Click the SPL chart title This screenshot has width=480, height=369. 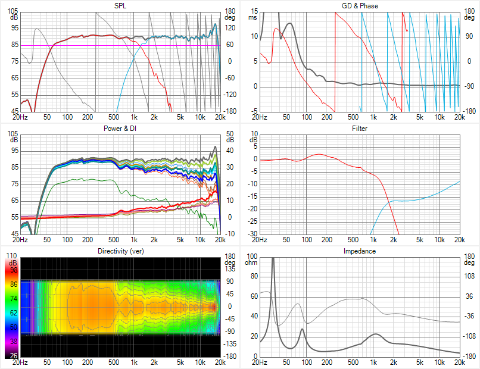coord(120,6)
